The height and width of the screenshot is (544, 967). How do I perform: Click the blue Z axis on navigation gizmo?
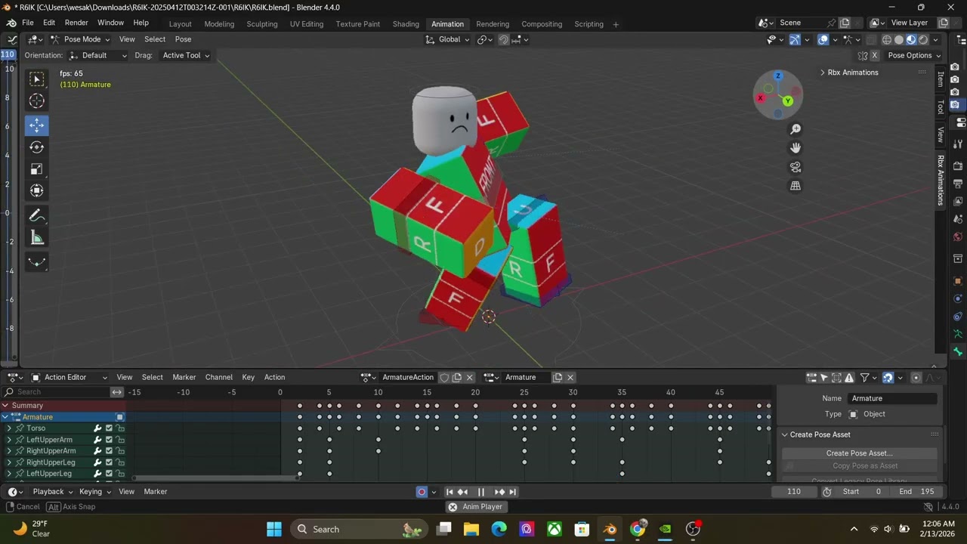[x=778, y=76]
